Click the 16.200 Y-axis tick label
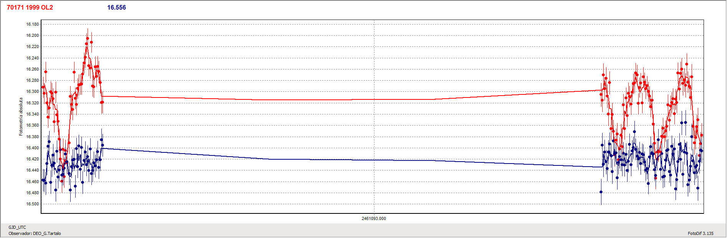This screenshot has height=238, width=727. 32,35
